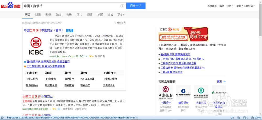Open the 账户外汇 sublink
This screenshot has height=120, width=262.
click(85, 85)
